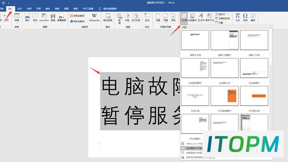Open 页脚 (Footer) options

pos(166,18)
